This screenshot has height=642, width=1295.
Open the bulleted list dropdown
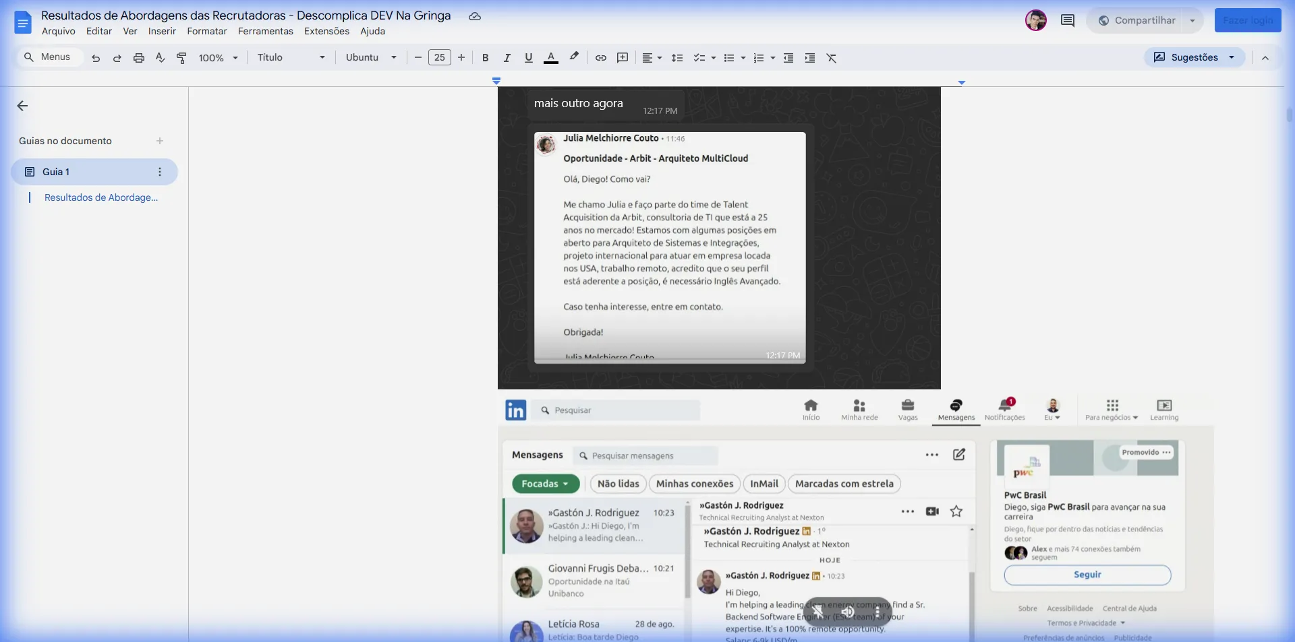coord(735,58)
